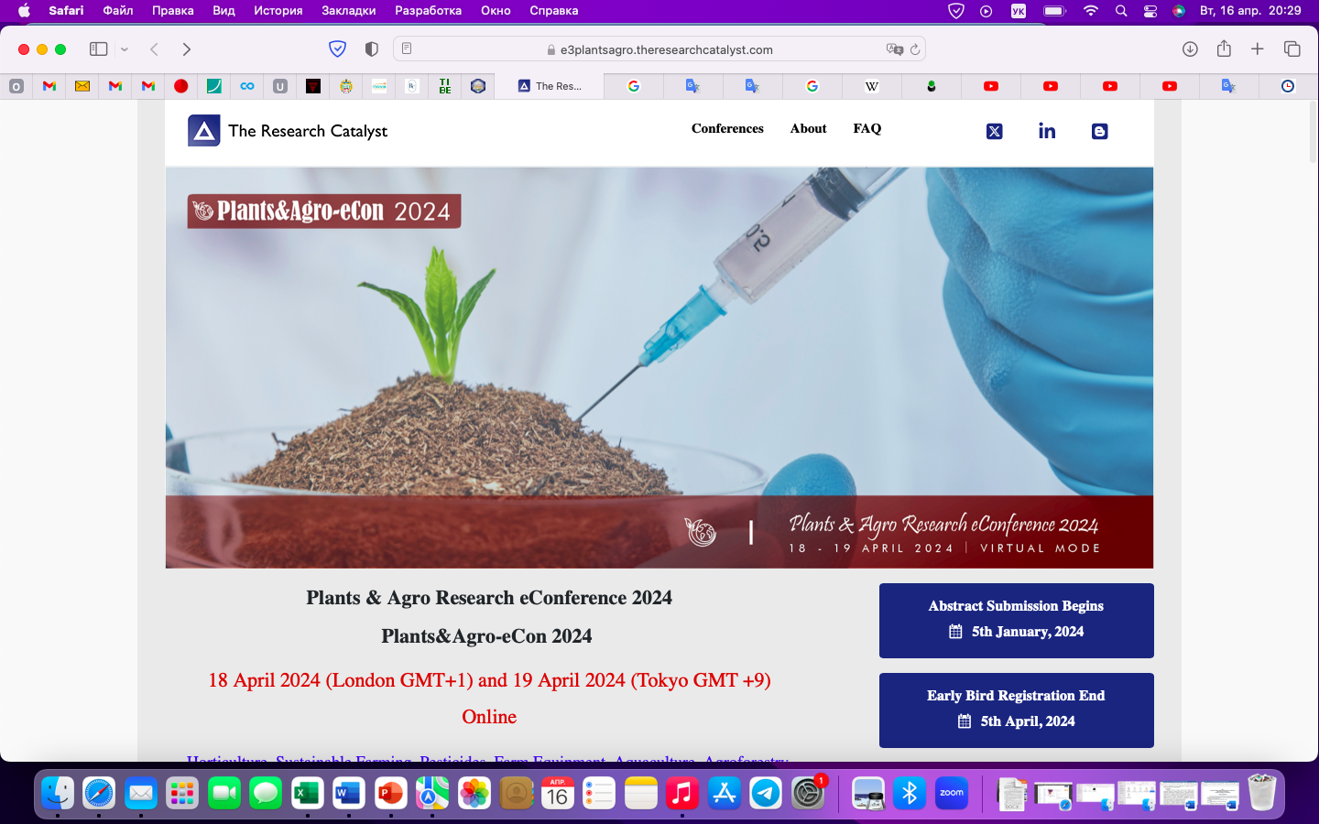
Task: Expand the sidebar tab group dropdown arrow
Action: click(125, 49)
